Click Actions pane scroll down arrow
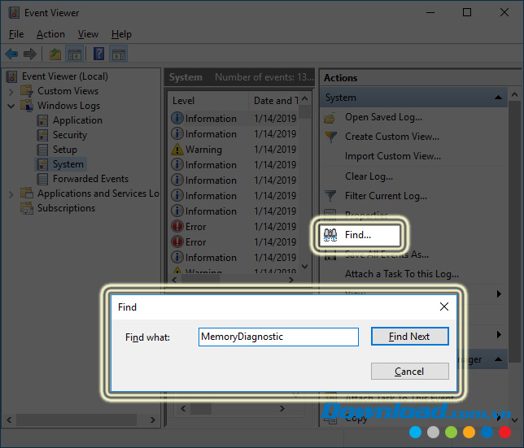 coord(514,420)
